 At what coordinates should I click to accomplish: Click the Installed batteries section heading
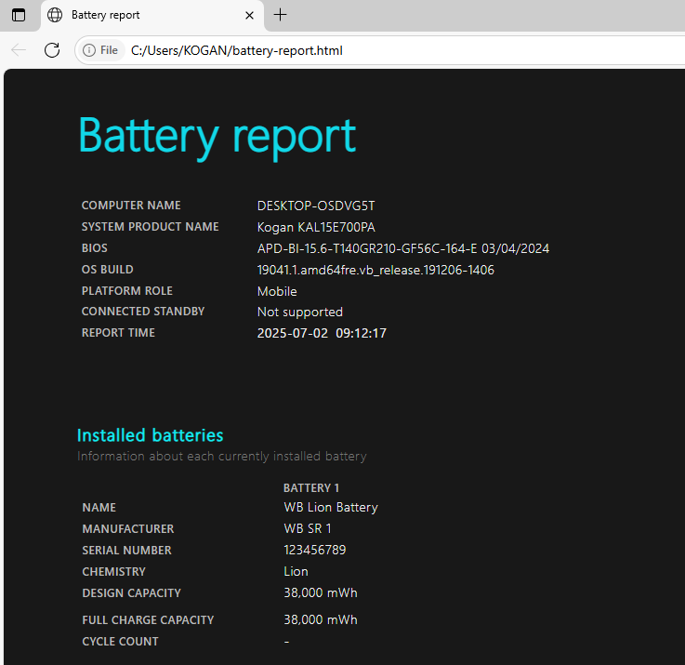click(x=150, y=435)
